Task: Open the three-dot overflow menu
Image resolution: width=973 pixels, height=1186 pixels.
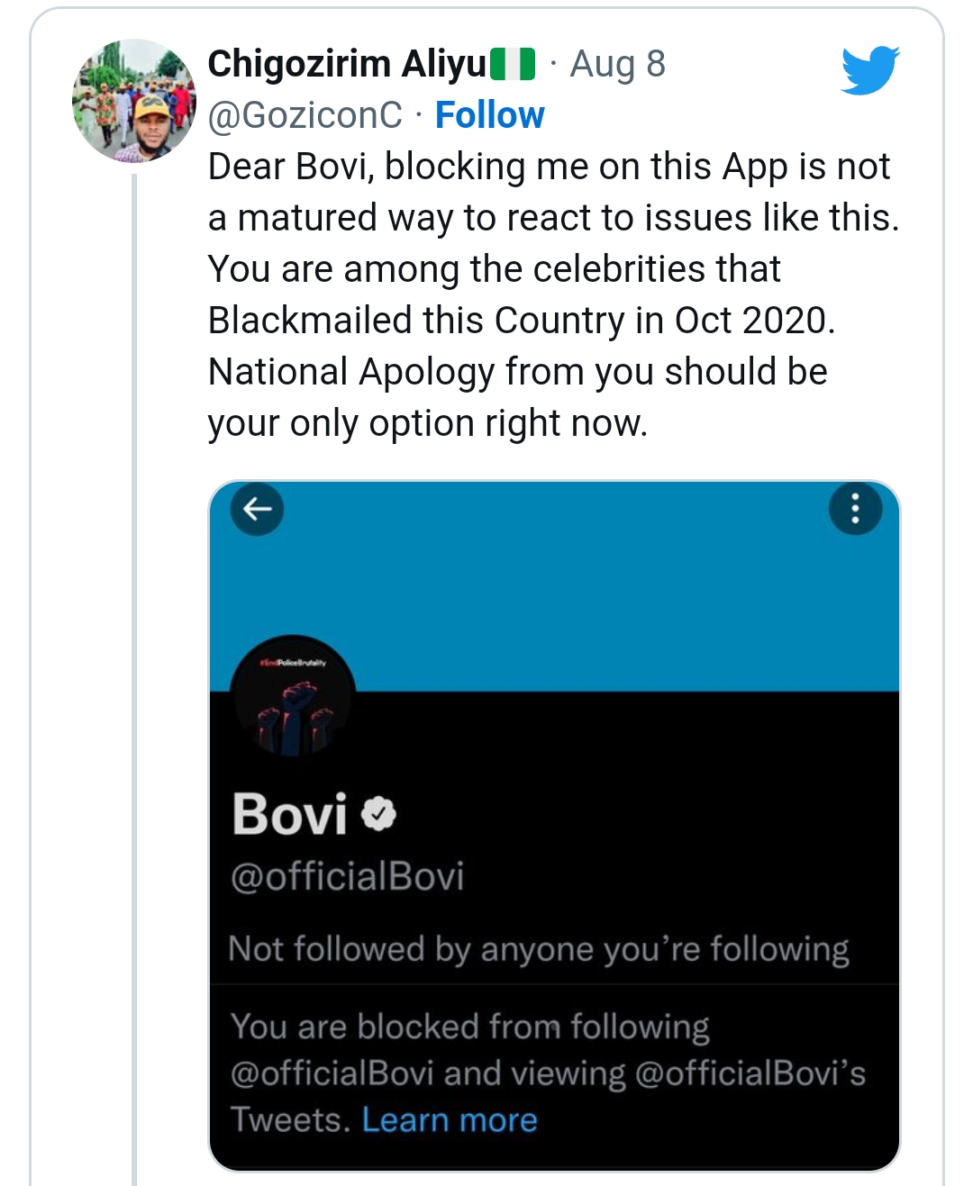Action: pyautogui.click(x=854, y=510)
